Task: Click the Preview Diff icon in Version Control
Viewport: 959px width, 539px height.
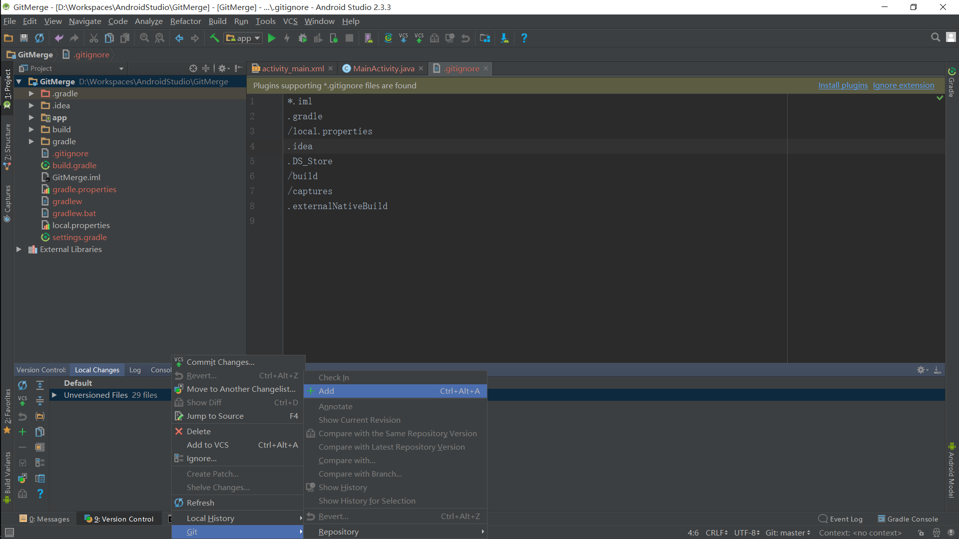Action: click(40, 479)
